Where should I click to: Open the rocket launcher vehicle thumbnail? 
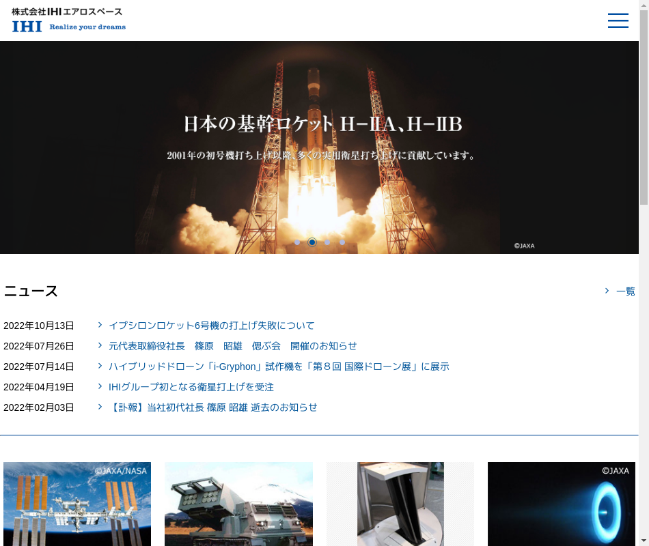238,504
